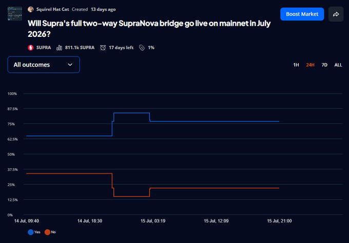
Task: Click the red SUPRA token icon
Action: point(31,48)
